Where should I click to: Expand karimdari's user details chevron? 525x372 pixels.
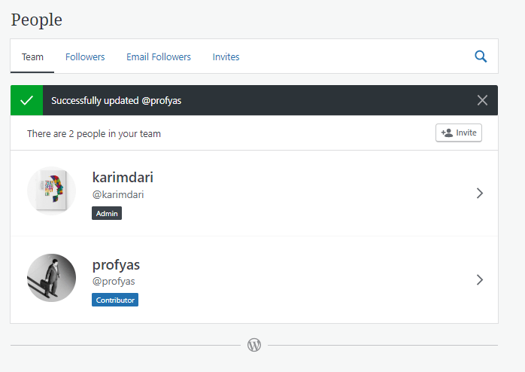click(x=480, y=194)
